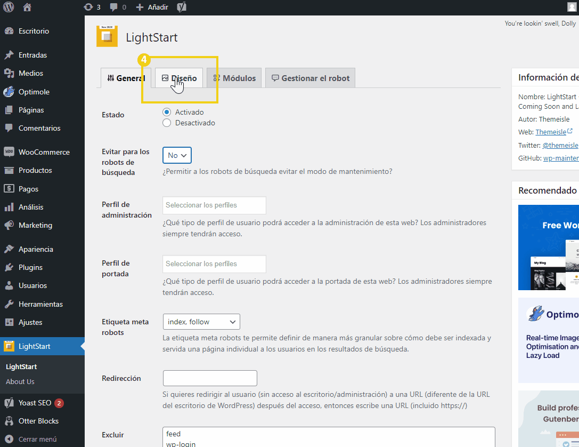Open Medios library menu

[31, 73]
